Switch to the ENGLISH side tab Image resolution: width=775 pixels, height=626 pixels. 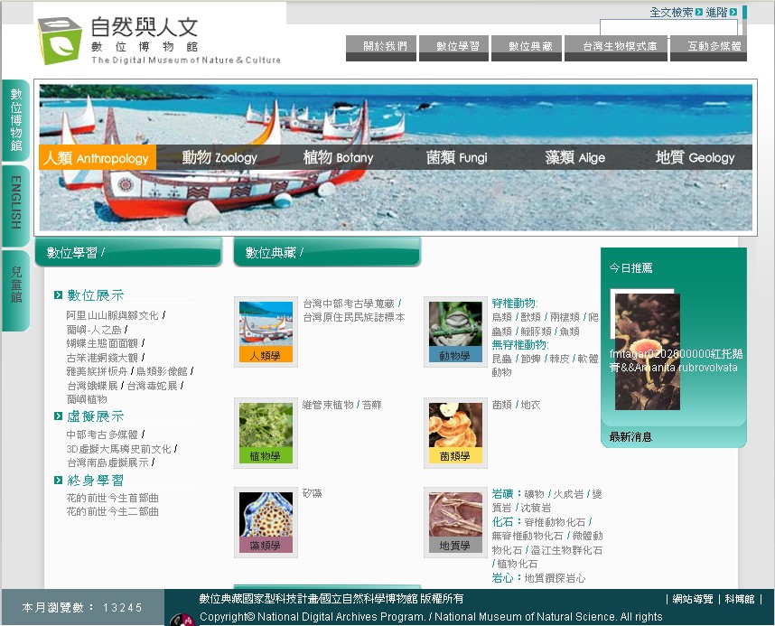[x=15, y=204]
